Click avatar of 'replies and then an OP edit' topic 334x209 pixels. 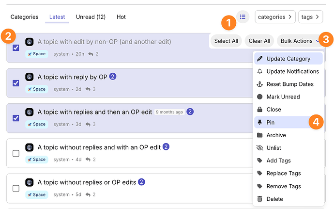(x=30, y=112)
